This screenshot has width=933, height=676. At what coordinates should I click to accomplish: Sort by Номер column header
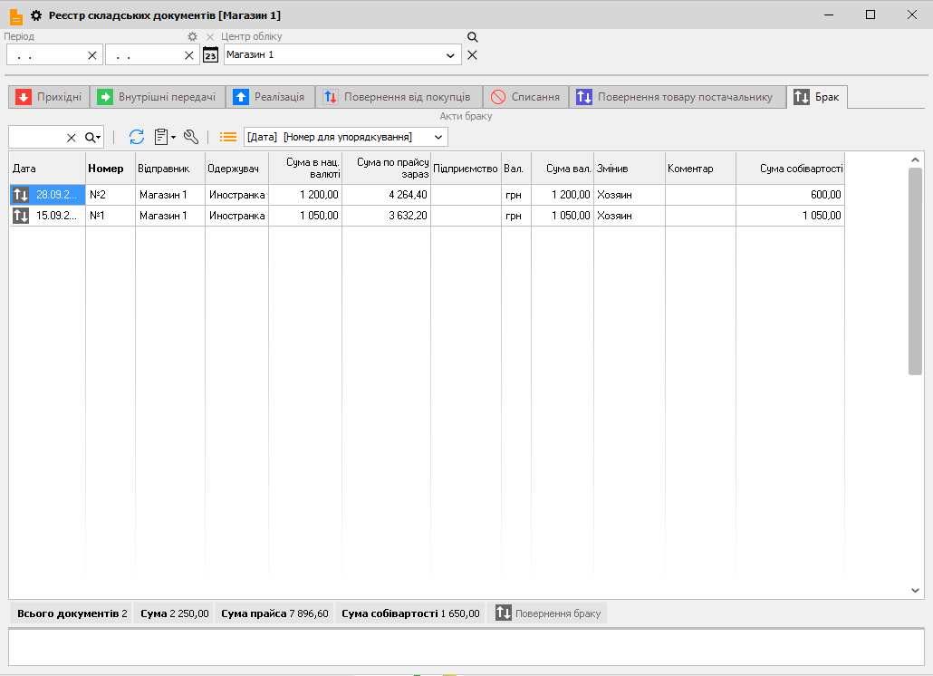click(106, 169)
